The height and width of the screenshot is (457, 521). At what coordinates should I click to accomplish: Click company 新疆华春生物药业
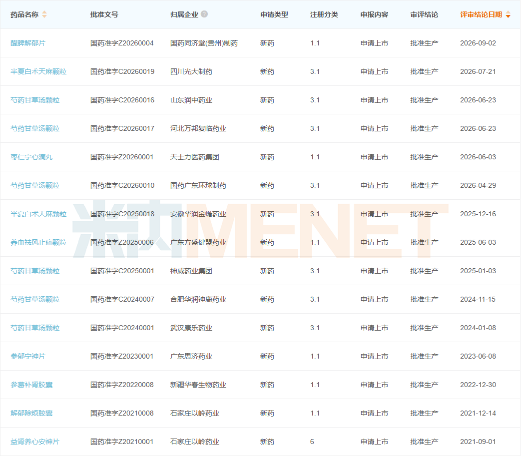[198, 385]
